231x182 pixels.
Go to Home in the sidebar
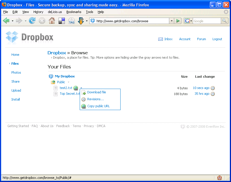click(15, 55)
